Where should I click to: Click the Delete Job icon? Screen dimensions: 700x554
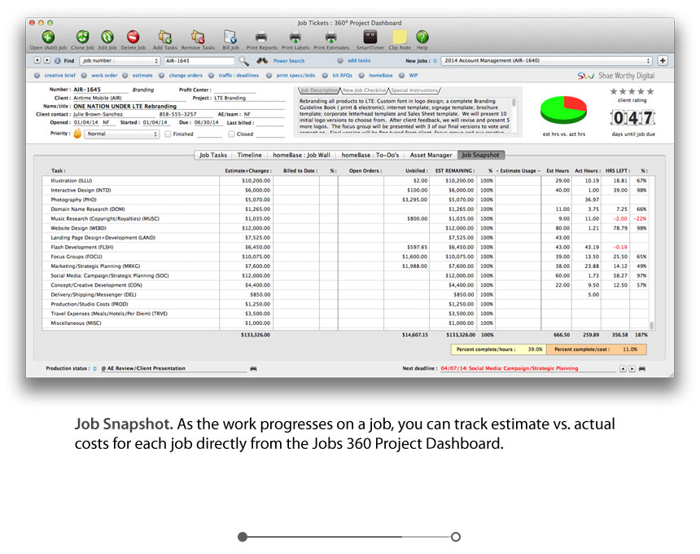tap(133, 37)
